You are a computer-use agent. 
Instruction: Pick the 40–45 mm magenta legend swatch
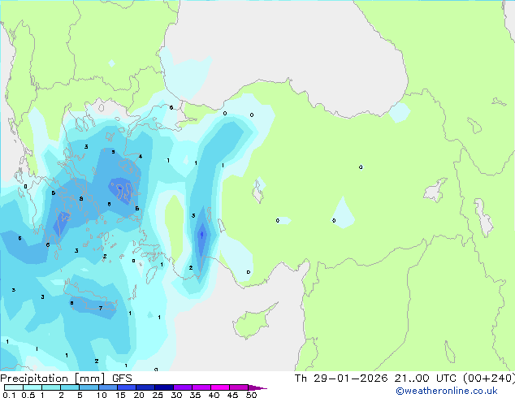click(x=220, y=387)
